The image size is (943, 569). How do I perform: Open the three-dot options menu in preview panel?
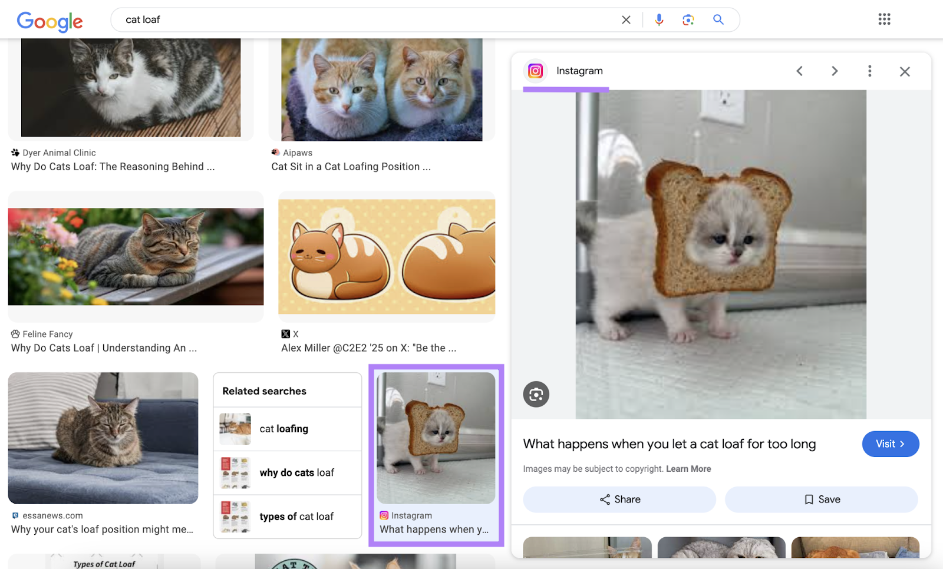point(869,71)
